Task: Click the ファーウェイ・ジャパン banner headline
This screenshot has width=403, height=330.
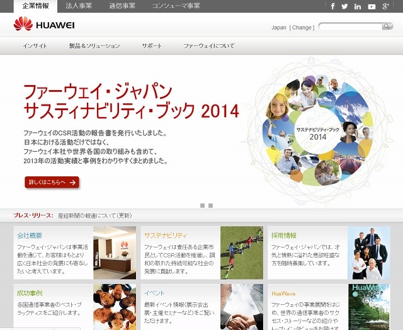Action: coord(131,101)
